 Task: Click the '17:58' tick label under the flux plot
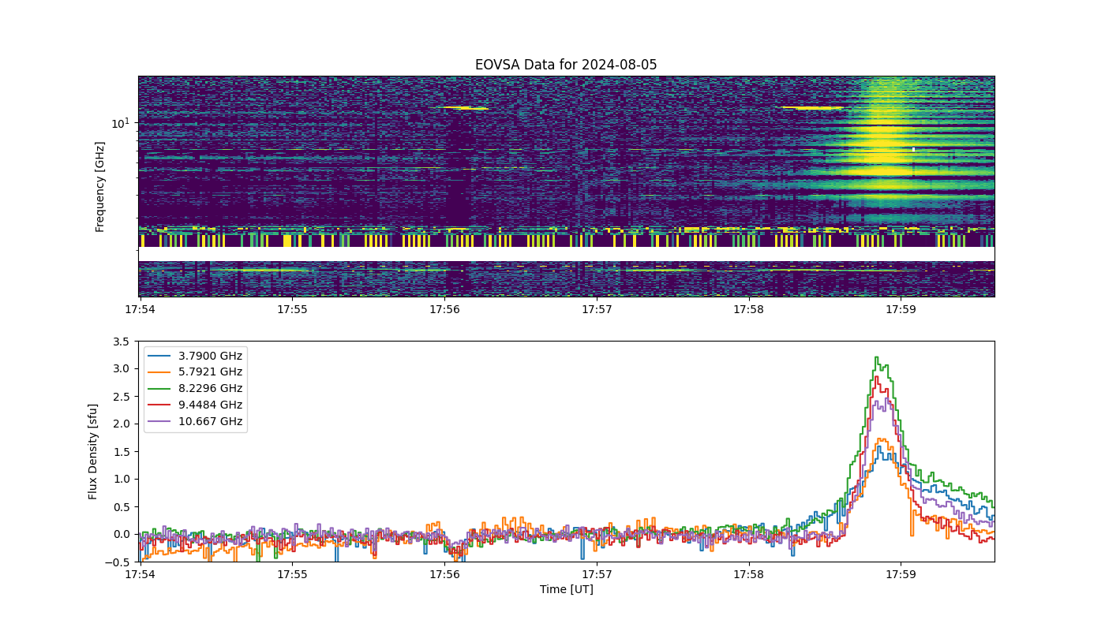pos(748,574)
